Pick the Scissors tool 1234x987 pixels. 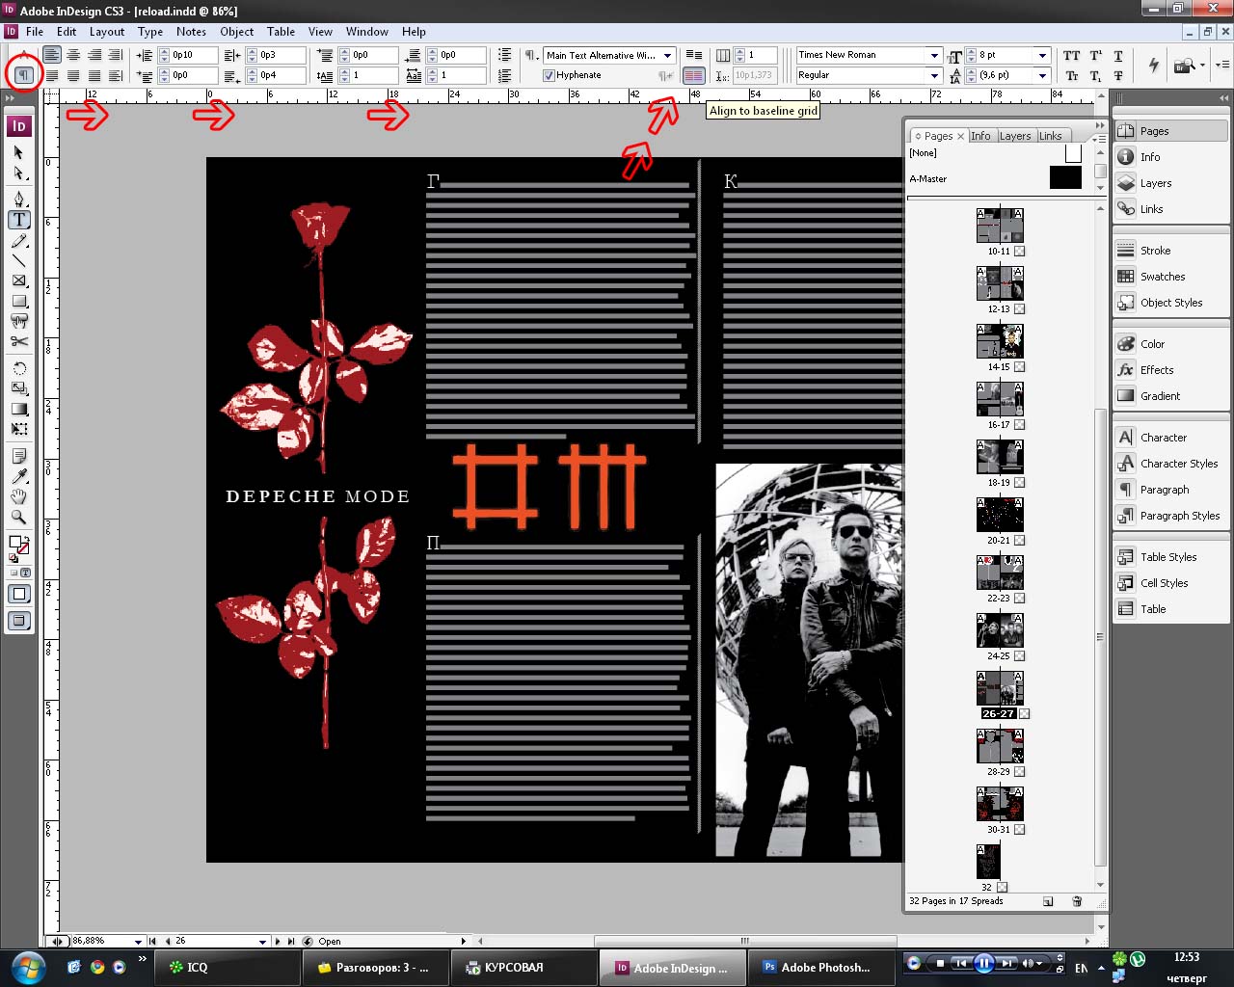18,341
